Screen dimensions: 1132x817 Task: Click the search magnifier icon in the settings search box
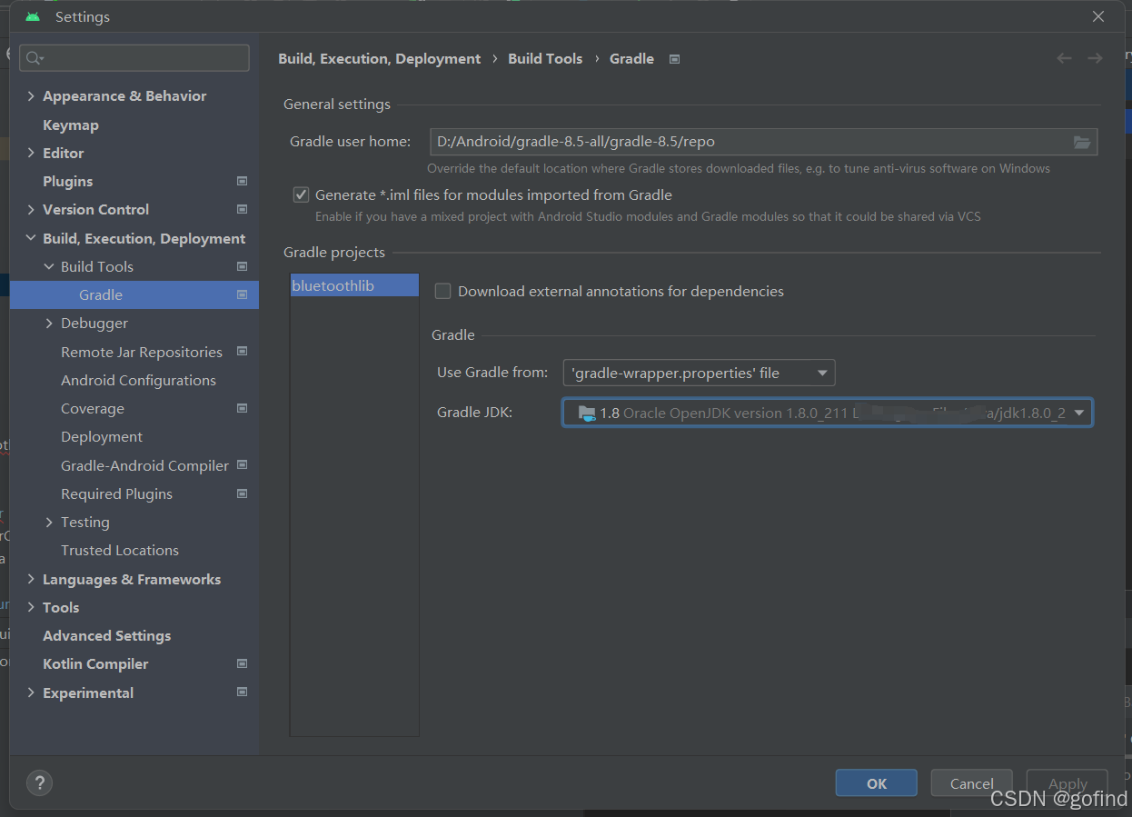34,58
